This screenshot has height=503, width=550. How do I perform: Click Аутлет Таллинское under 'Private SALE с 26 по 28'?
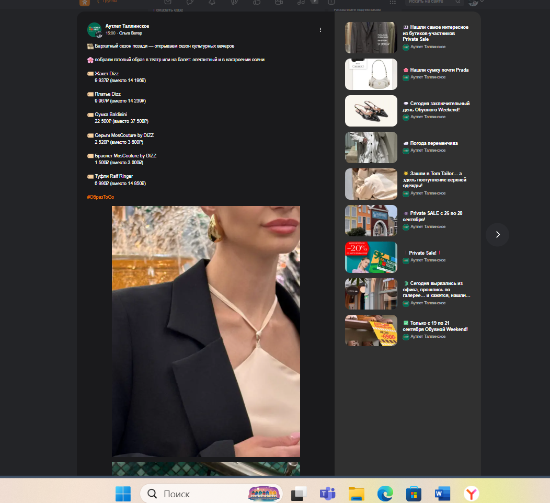coord(428,227)
